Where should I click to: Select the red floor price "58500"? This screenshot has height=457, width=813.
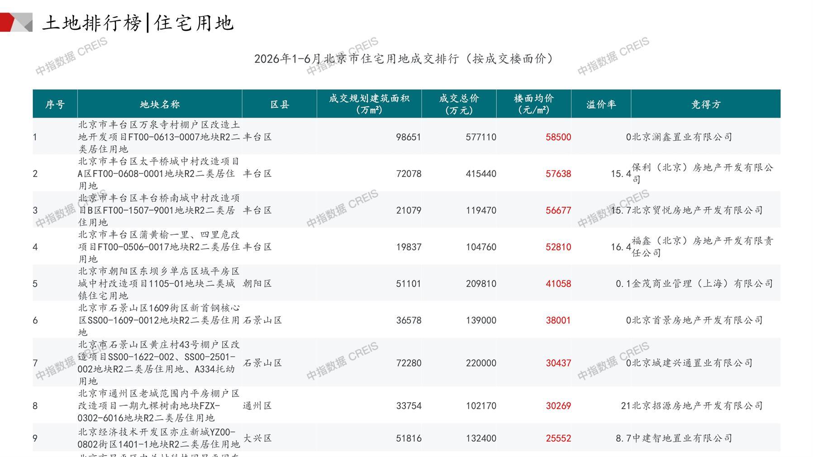click(x=558, y=137)
